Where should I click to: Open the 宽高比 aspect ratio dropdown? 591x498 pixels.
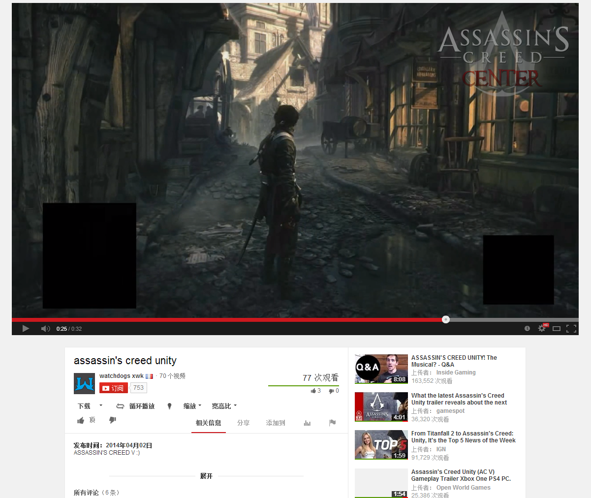224,406
